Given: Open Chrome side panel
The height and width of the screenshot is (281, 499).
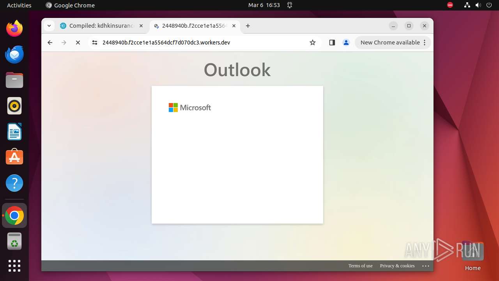Looking at the screenshot, I should click(x=332, y=43).
